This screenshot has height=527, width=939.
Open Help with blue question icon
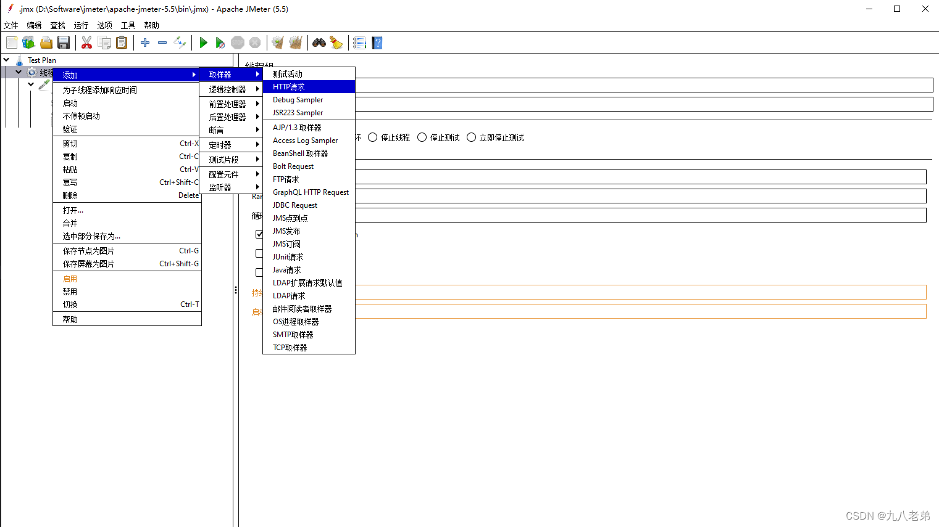(377, 43)
